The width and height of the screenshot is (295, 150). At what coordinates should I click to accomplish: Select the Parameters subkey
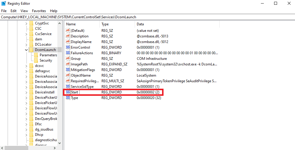pyautogui.click(x=48, y=55)
